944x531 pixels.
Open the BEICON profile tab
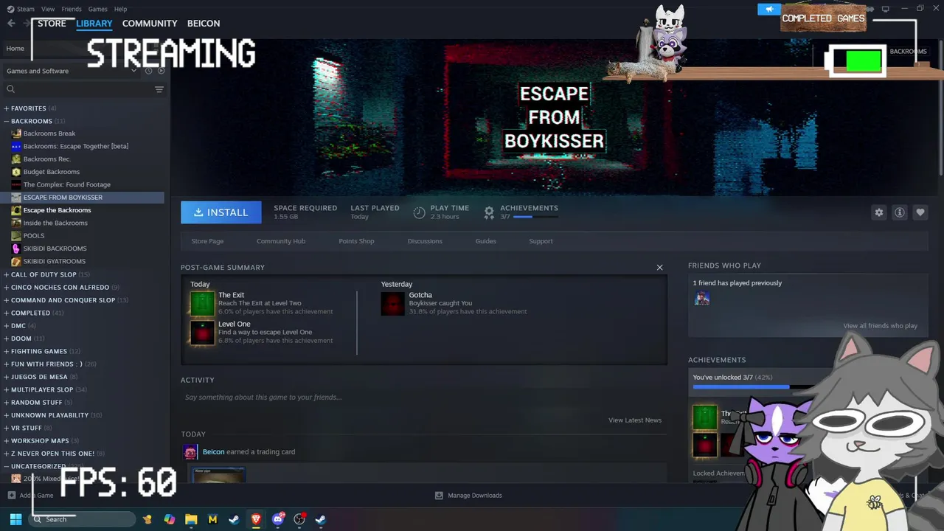[x=204, y=24]
